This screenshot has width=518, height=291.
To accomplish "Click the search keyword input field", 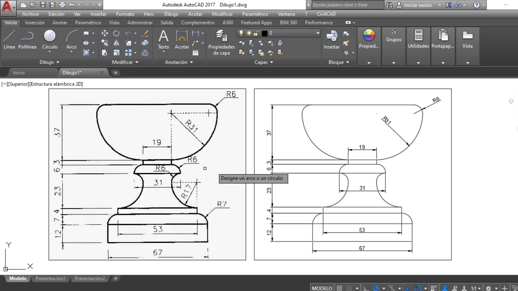I will 347,5.
